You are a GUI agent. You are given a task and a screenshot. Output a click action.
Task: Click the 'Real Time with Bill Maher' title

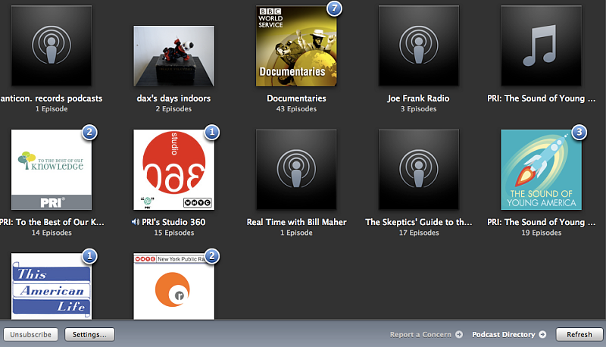[x=296, y=222]
